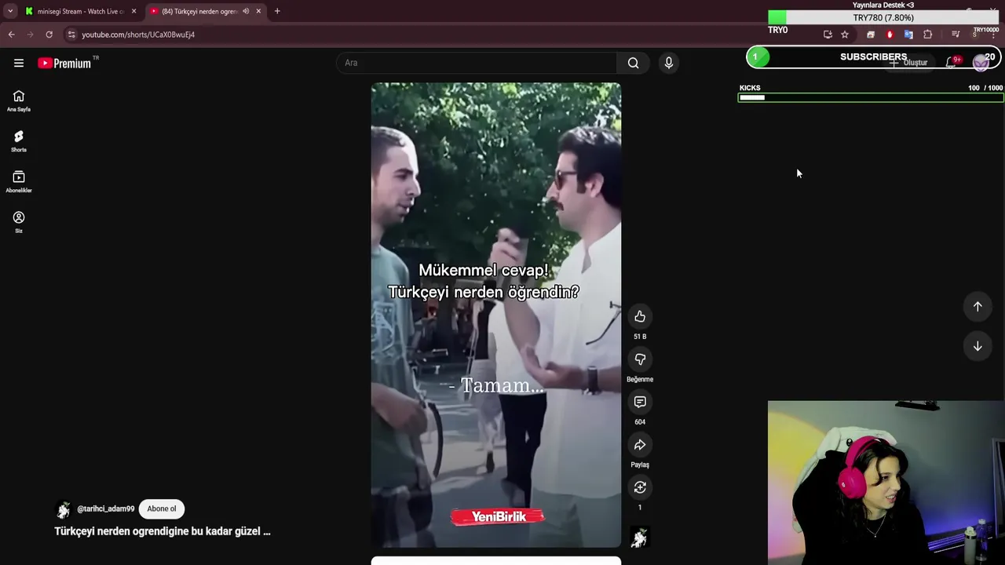Go back in the browser

(x=11, y=35)
